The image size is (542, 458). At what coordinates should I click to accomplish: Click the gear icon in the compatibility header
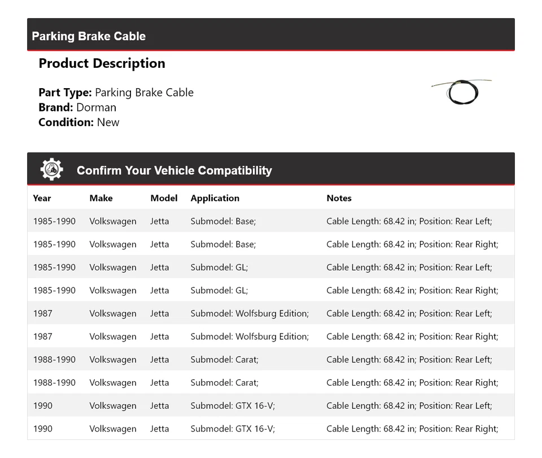(51, 170)
